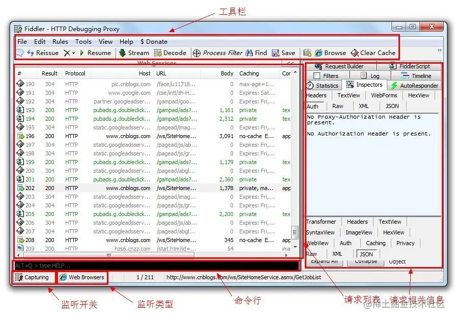Click the QuickExec command line box
The image size is (455, 319).
click(x=156, y=265)
